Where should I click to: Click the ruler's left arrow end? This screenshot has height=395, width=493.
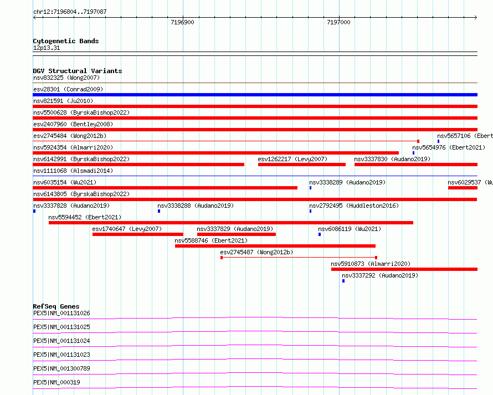point(34,18)
